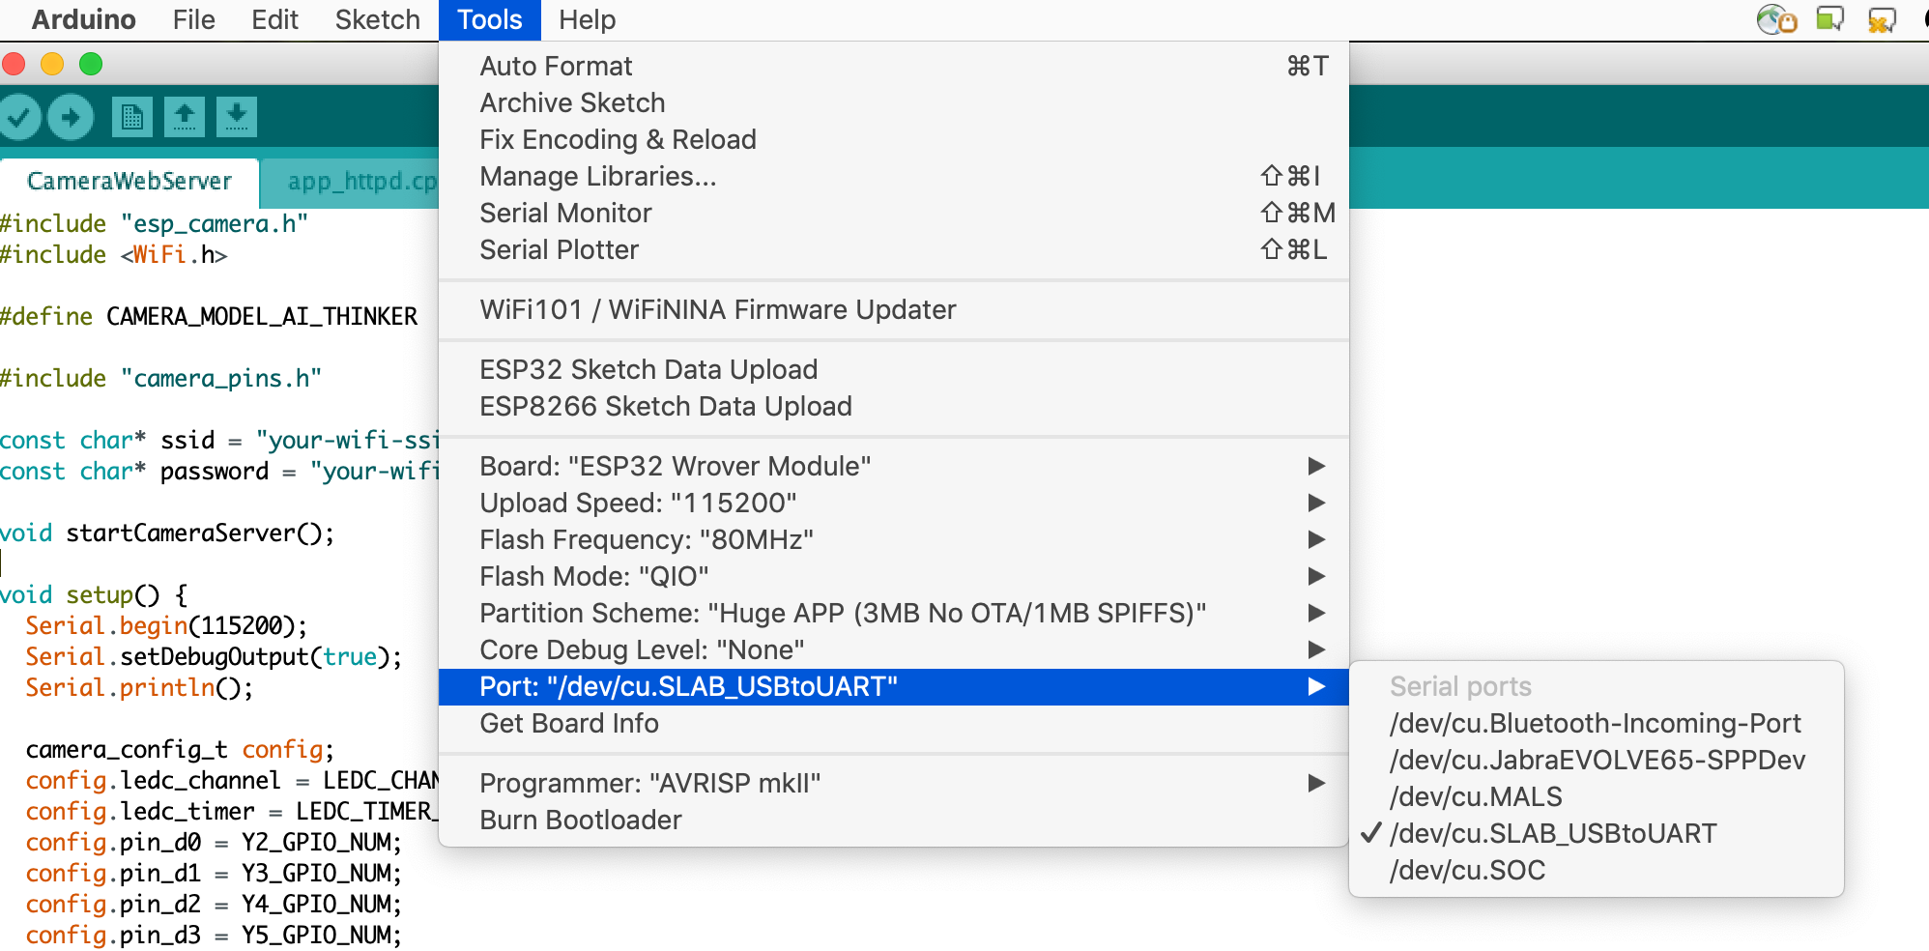The width and height of the screenshot is (1929, 951).
Task: Click the Verify checkmark toolbar button
Action: click(18, 118)
